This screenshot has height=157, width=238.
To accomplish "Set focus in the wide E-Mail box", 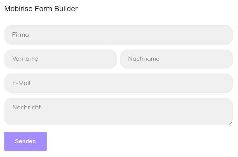I will coord(141,83).
